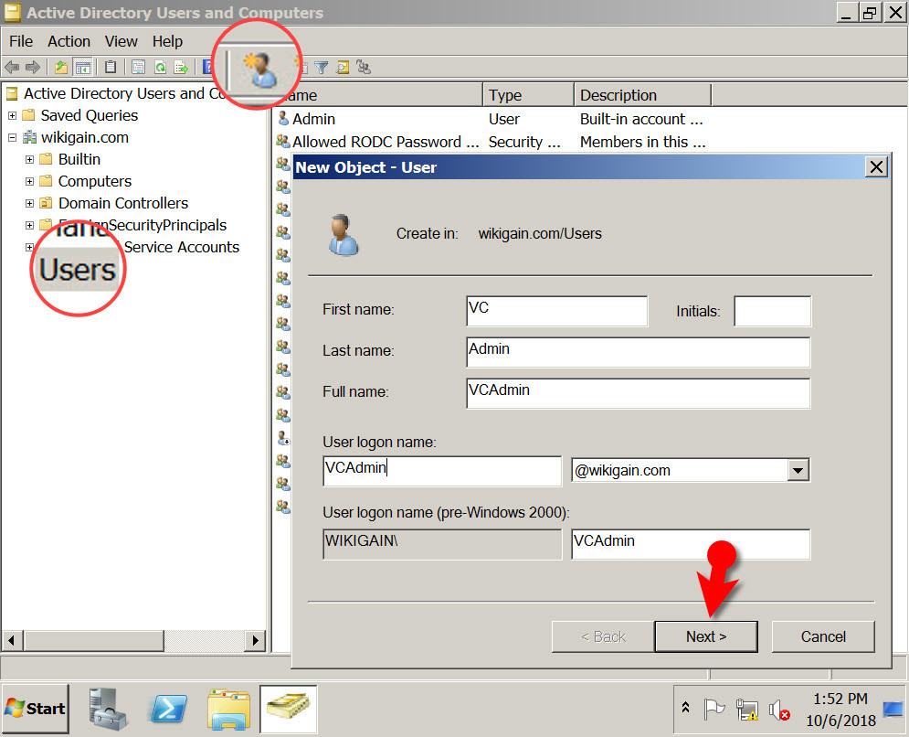Open Server Manager from the taskbar
The width and height of the screenshot is (909, 737).
pos(109,709)
